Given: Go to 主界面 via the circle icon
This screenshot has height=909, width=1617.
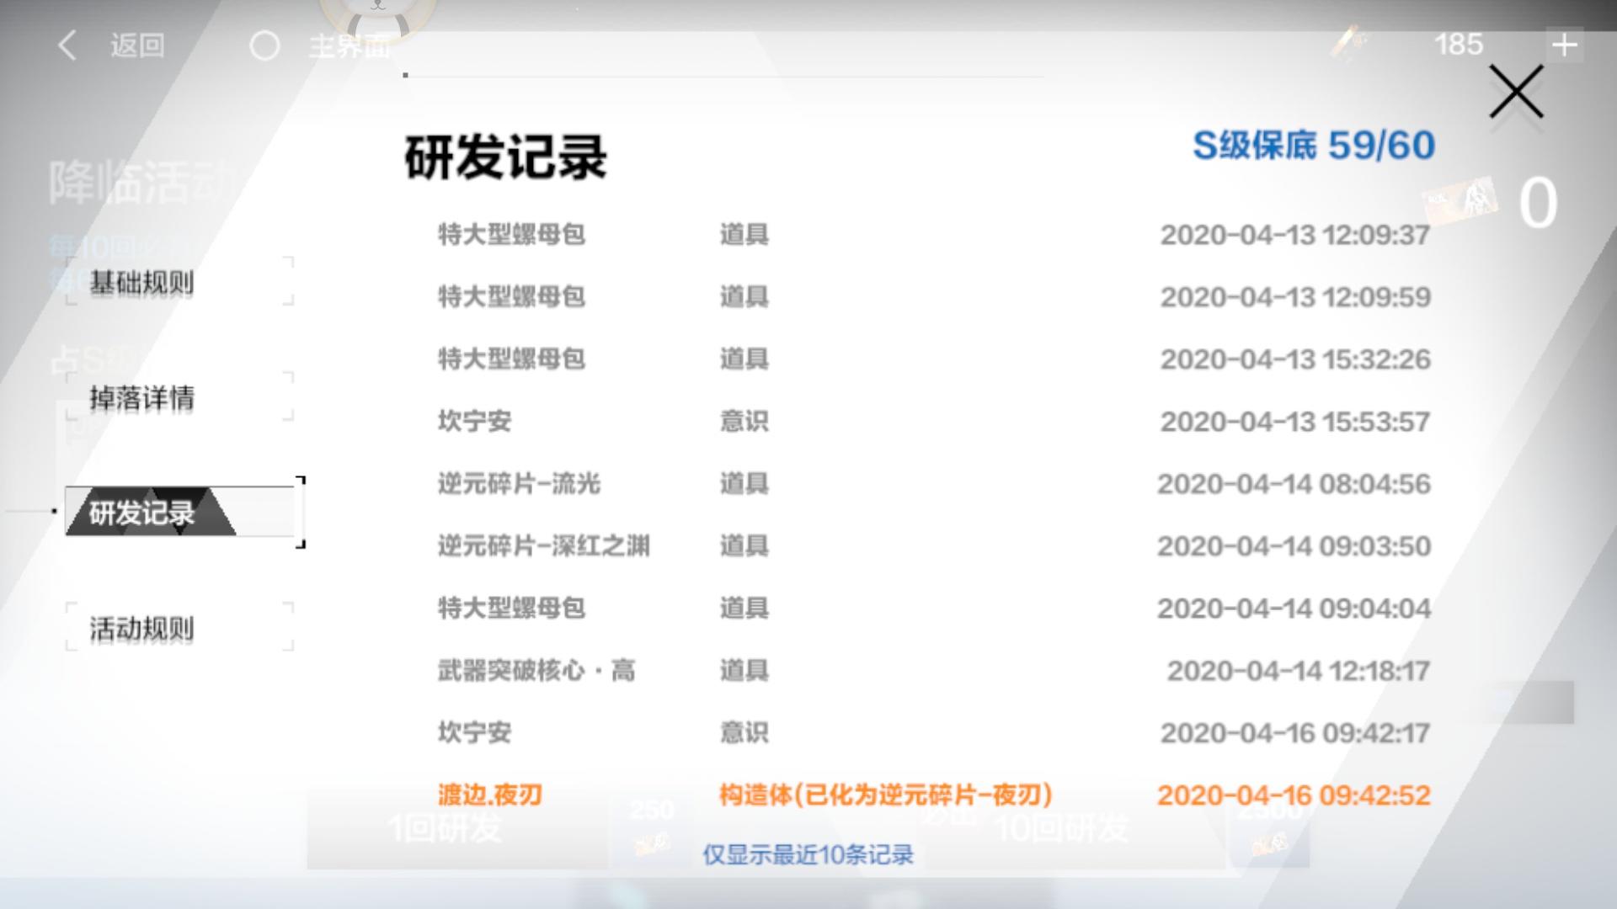Looking at the screenshot, I should point(264,45).
